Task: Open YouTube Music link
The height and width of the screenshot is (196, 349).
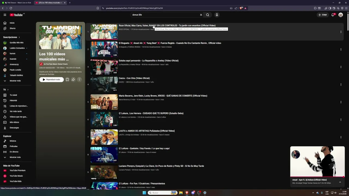Action: pyautogui.click(x=16, y=176)
